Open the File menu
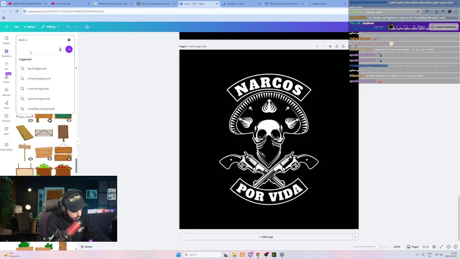The image size is (460, 259). pos(17,27)
